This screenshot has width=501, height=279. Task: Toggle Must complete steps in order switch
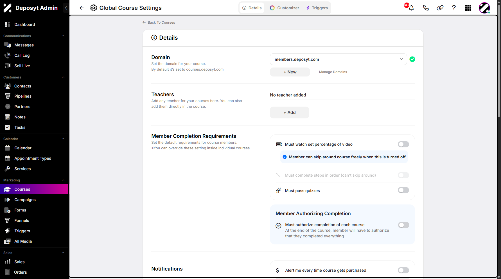403,175
